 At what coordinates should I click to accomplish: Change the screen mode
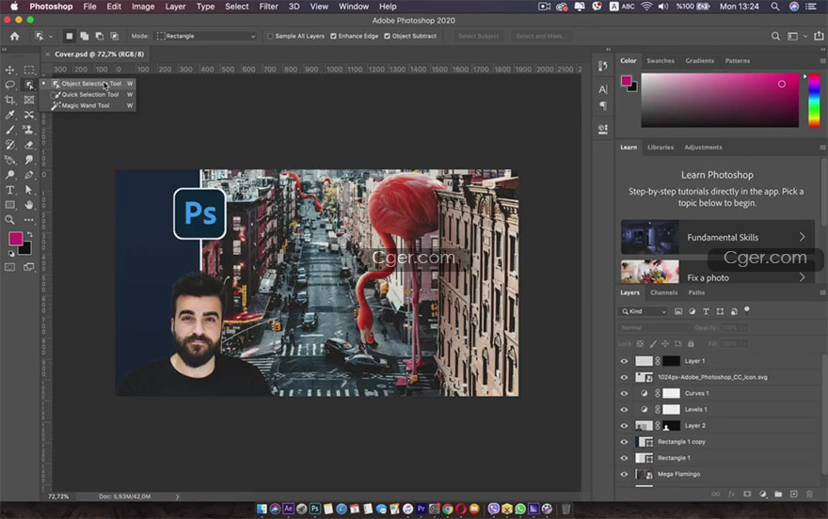(29, 267)
